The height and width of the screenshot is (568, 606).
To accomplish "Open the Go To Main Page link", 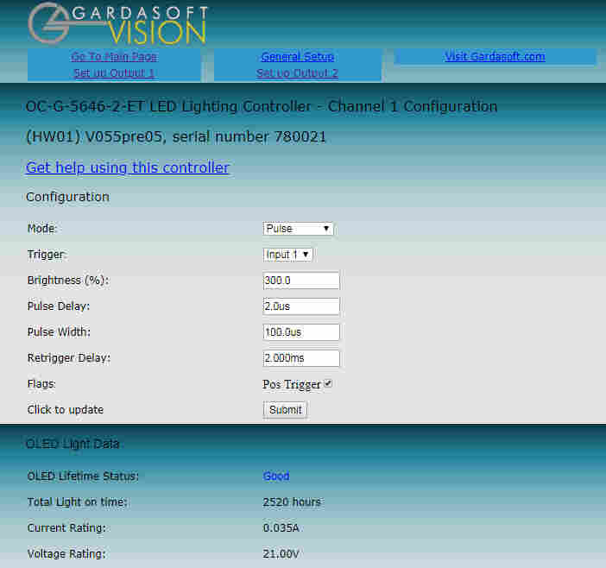I will 114,57.
